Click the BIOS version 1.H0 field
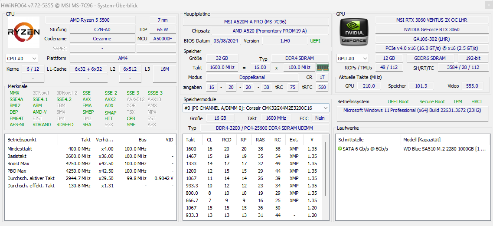The width and height of the screenshot is (493, 226). click(285, 41)
